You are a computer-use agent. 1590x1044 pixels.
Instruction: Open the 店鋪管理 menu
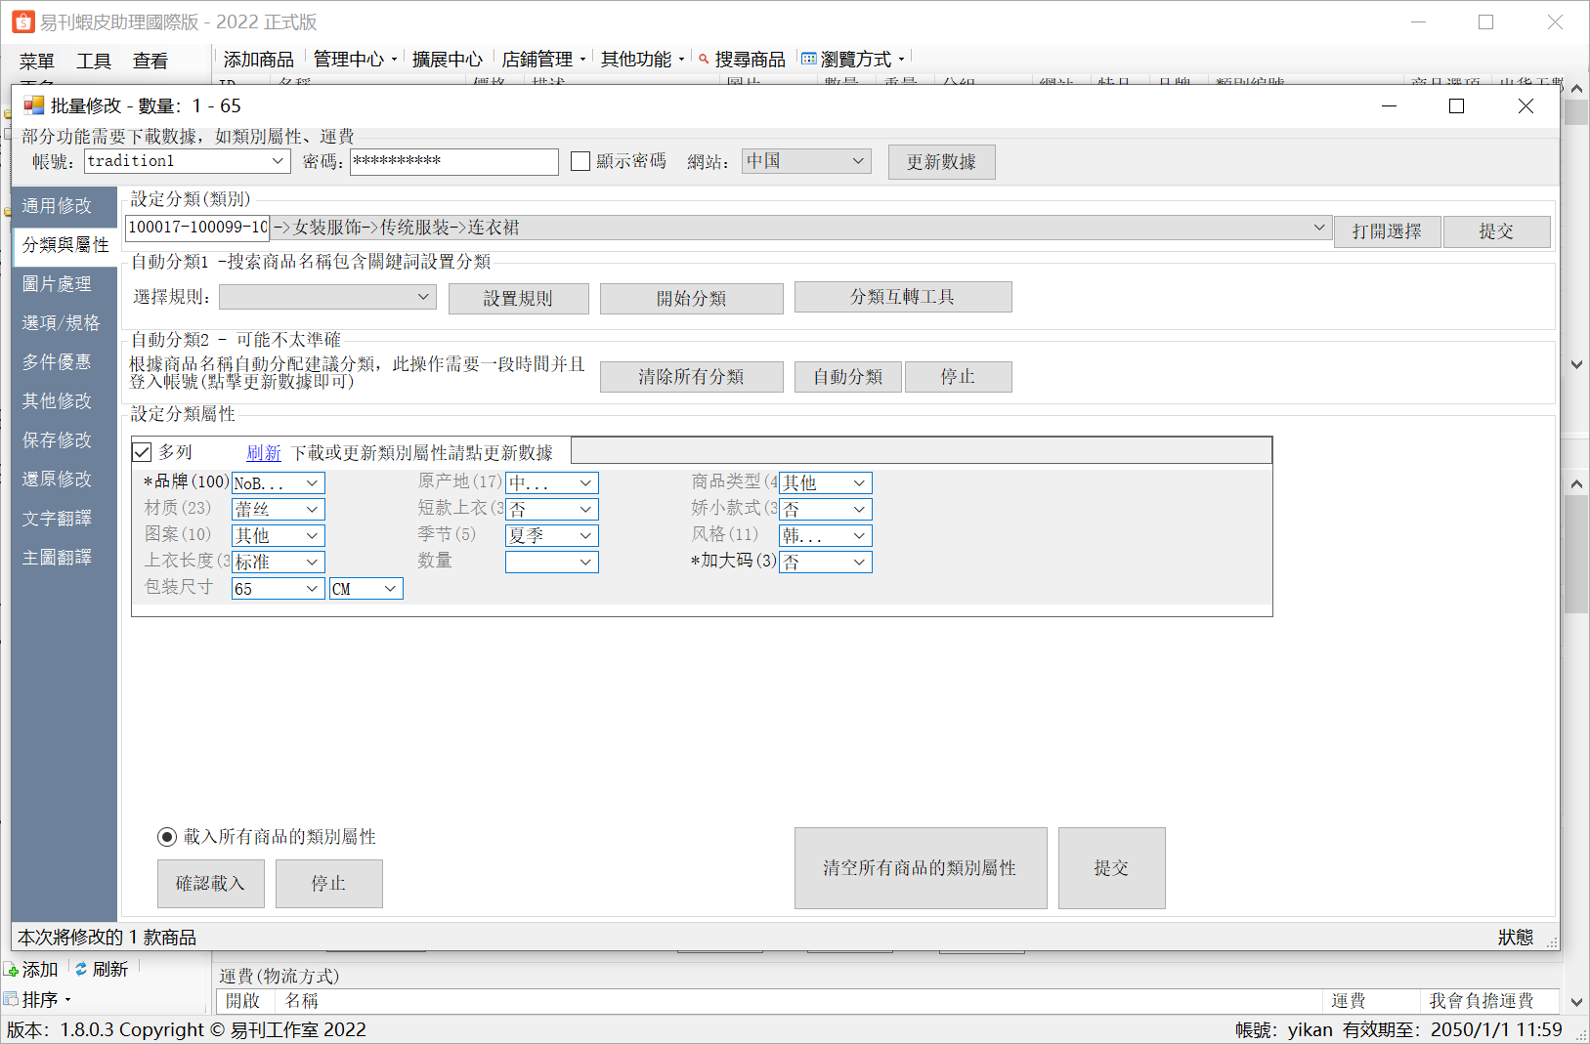click(x=542, y=60)
